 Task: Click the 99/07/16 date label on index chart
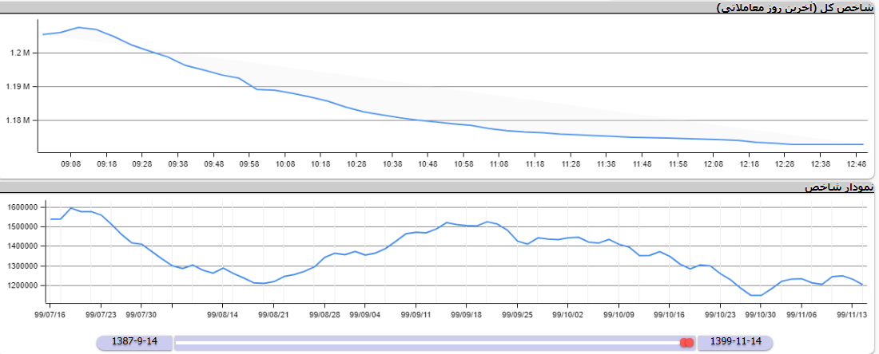tap(51, 315)
